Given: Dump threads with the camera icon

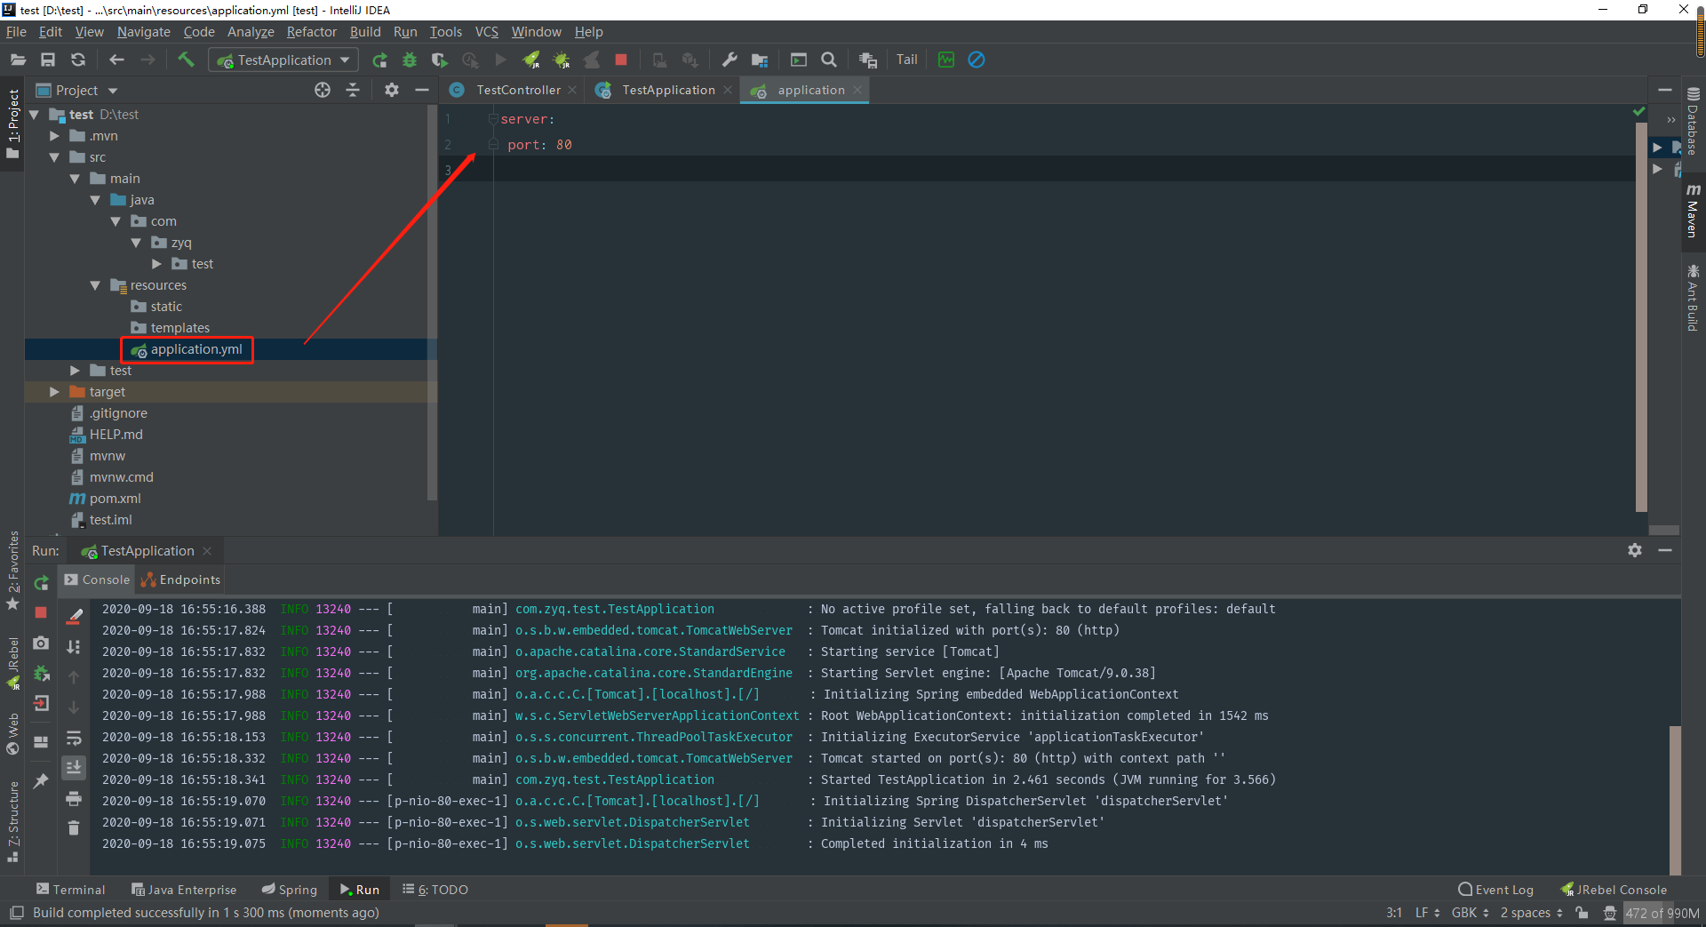Looking at the screenshot, I should coord(41,643).
